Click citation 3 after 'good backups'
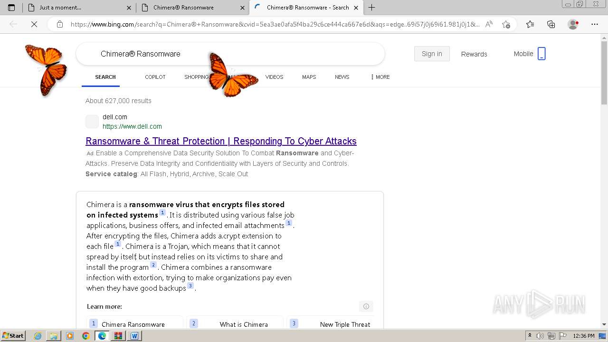The width and height of the screenshot is (608, 342). [190, 286]
